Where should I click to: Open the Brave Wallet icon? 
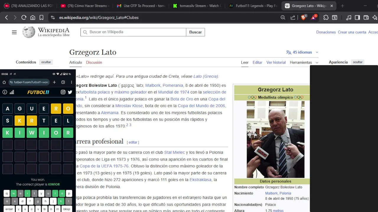click(366, 18)
